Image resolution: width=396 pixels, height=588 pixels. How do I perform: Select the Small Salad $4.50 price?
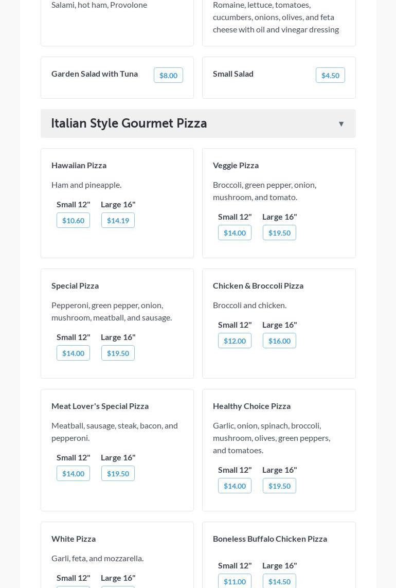coord(330,75)
